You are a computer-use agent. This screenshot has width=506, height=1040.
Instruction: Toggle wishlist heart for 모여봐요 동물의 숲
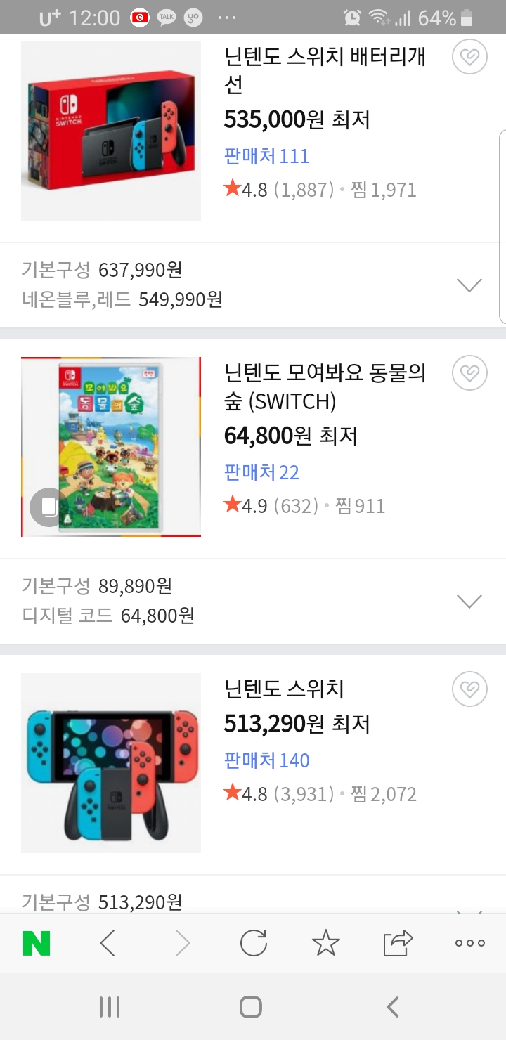pyautogui.click(x=469, y=373)
